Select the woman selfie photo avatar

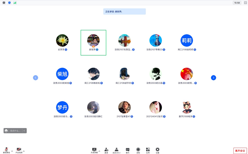click(x=124, y=108)
